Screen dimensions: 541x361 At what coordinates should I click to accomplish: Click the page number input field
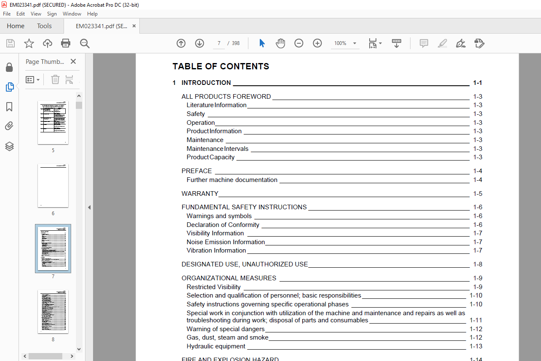pyautogui.click(x=219, y=43)
